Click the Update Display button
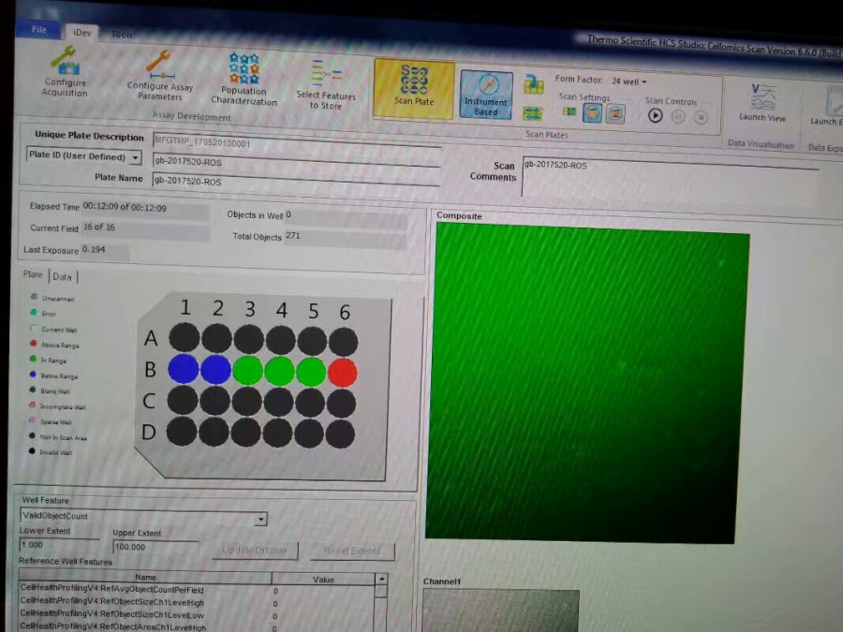This screenshot has width=843, height=632. coord(255,551)
